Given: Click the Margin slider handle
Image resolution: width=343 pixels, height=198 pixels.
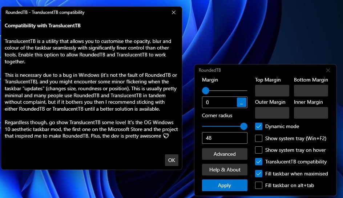Looking at the screenshot, I should point(206,91).
